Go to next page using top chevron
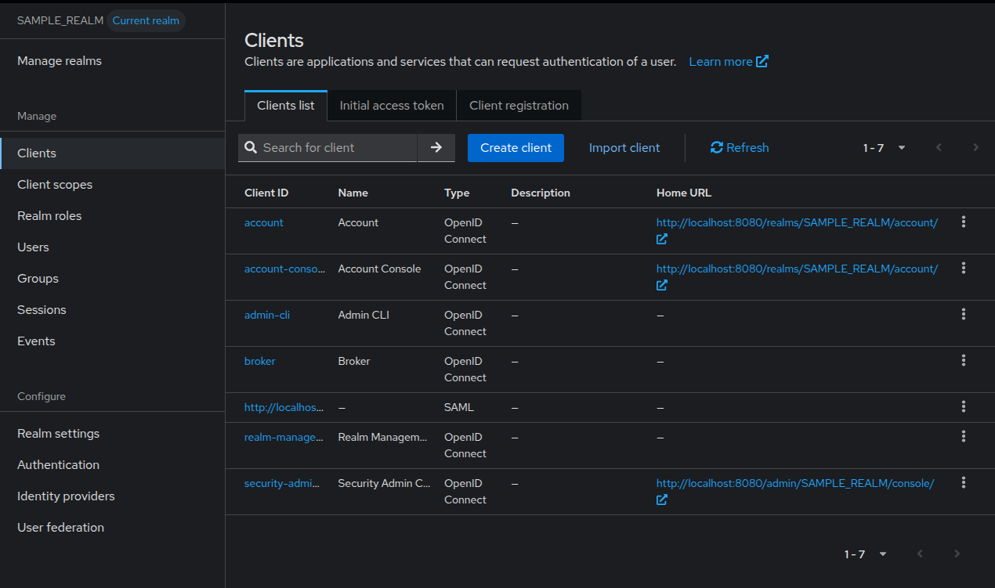 975,147
